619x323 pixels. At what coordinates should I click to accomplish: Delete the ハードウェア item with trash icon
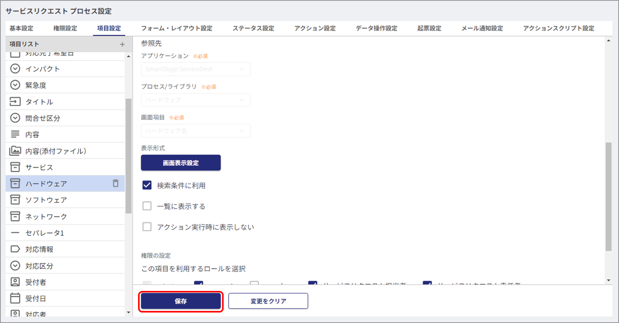click(116, 183)
